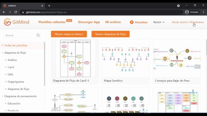Select diagrama de flujo subcategory

tap(18, 89)
